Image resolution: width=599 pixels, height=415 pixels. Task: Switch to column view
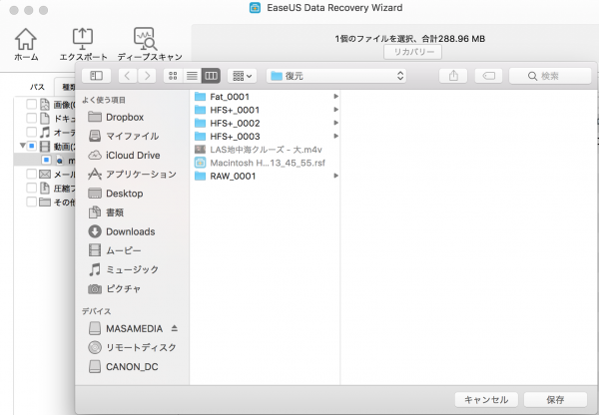211,76
